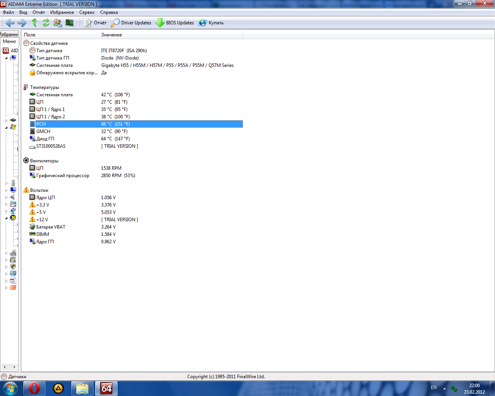Open the Избранное menu in menu bar
This screenshot has width=495, height=396.
[62, 12]
